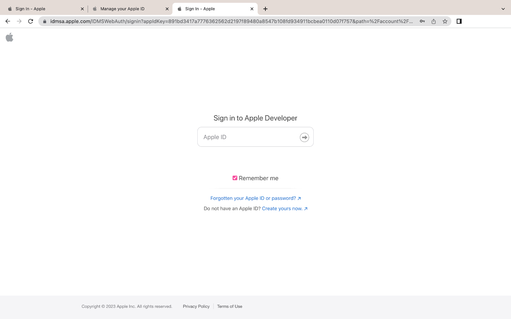The image size is (511, 319).
Task: View site info via the lock icon
Action: pyautogui.click(x=45, y=21)
